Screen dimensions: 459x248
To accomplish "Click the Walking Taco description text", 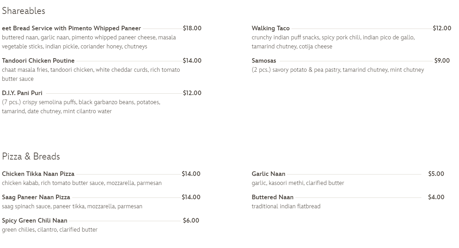I will pyautogui.click(x=333, y=42).
